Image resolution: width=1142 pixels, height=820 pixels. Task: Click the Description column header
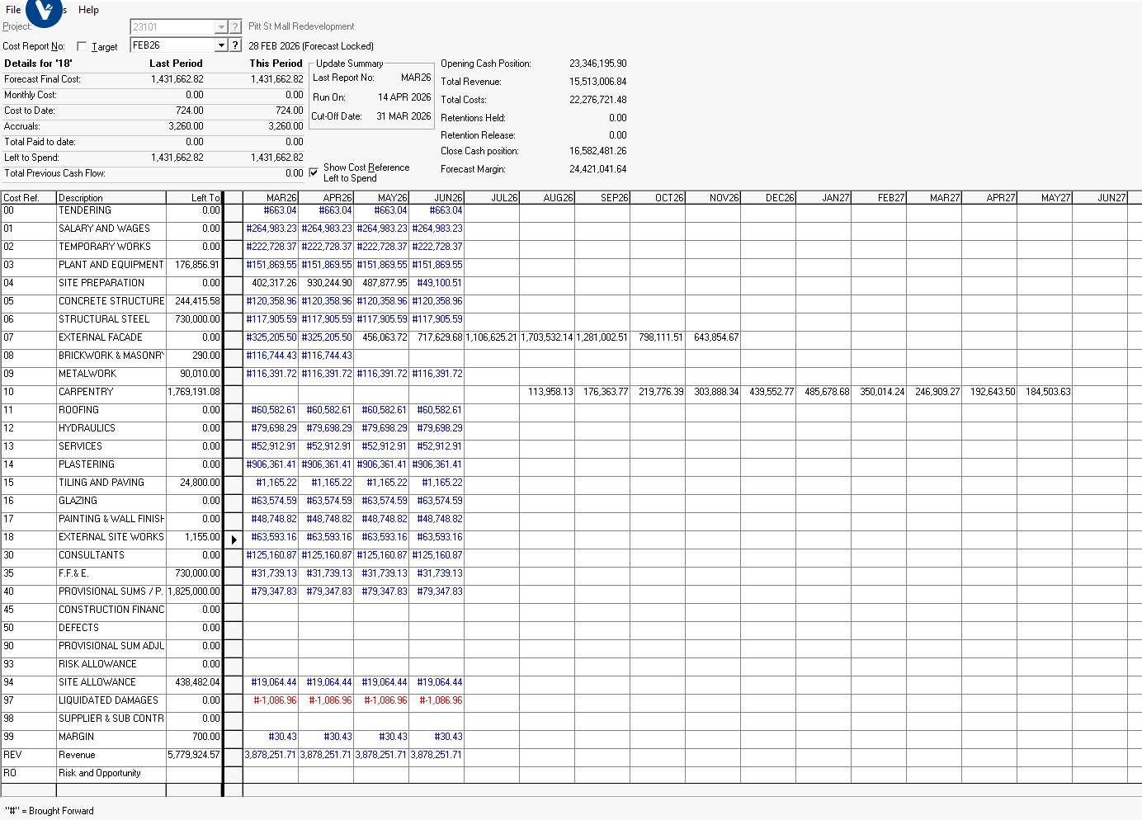(111, 198)
